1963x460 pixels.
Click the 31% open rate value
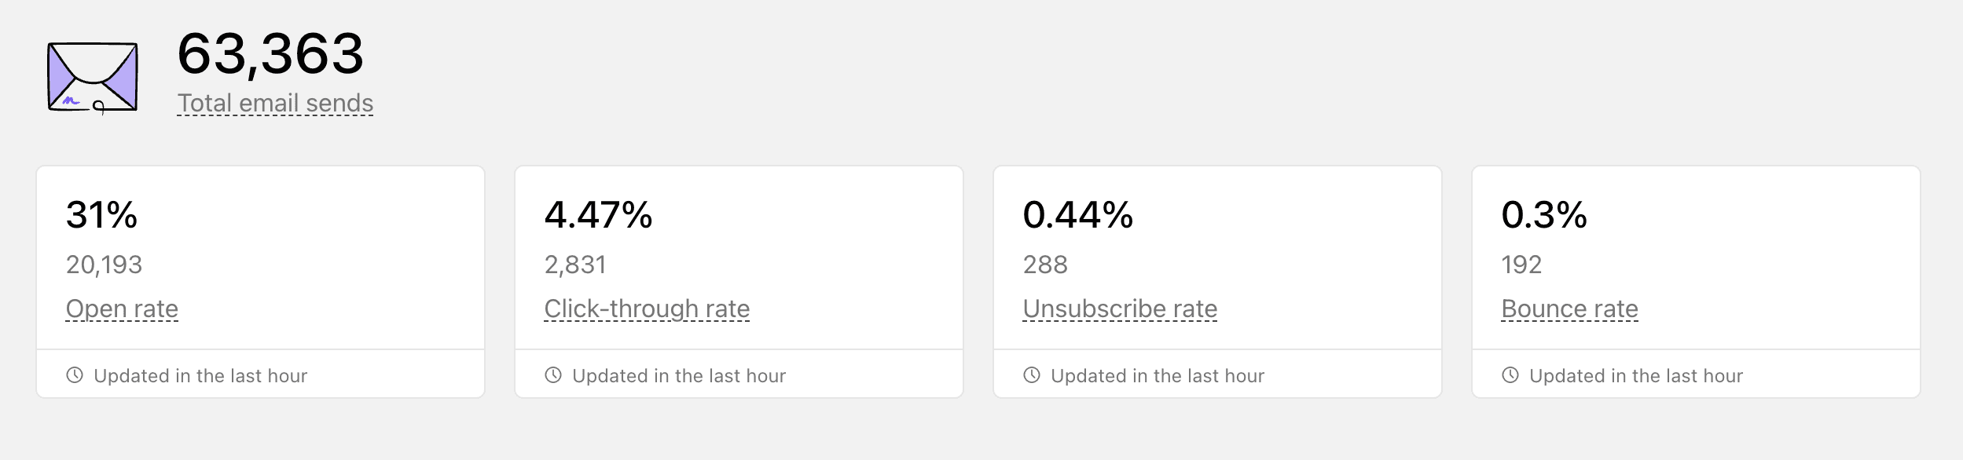click(101, 214)
